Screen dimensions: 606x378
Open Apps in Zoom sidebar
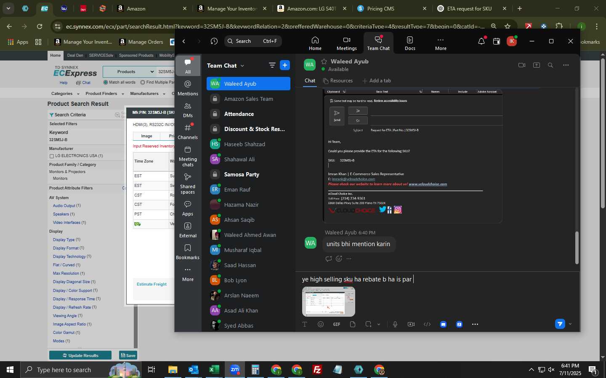tap(188, 208)
